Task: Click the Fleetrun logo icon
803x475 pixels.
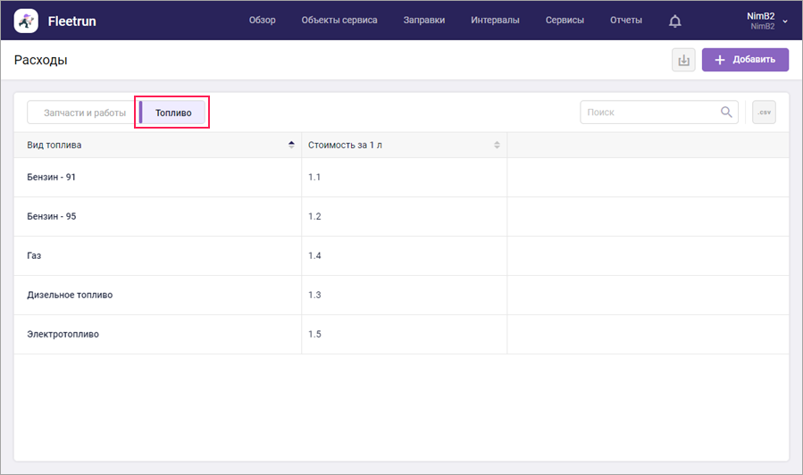Action: 26,21
